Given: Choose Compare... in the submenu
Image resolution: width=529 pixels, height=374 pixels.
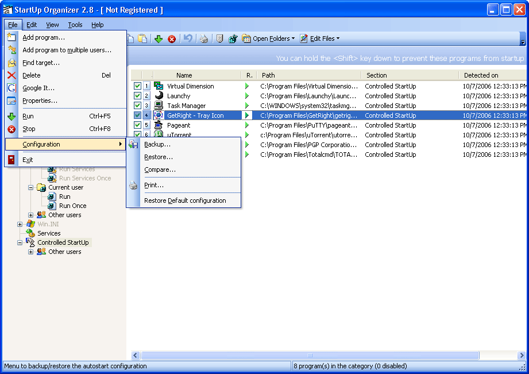Looking at the screenshot, I should coord(184,169).
